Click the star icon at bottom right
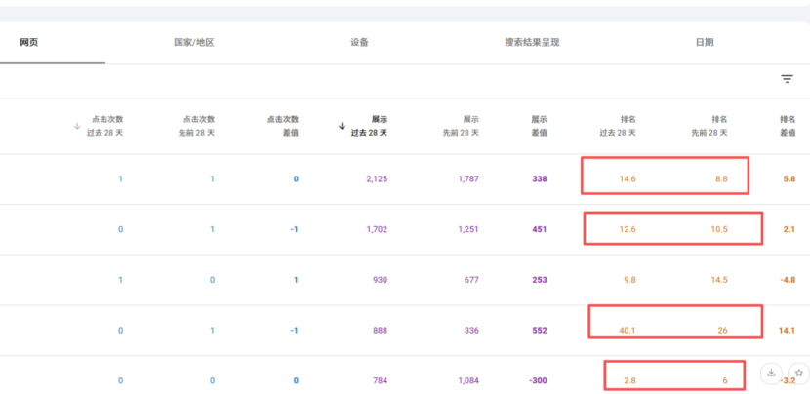Viewport: 810px width, 394px height. [x=797, y=373]
